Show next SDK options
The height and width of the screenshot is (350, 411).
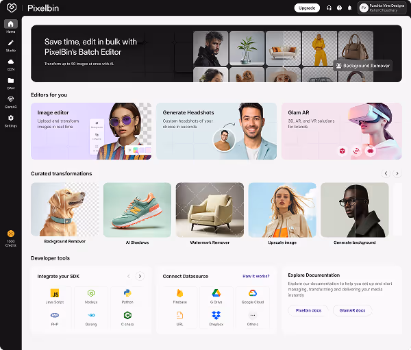tap(140, 276)
